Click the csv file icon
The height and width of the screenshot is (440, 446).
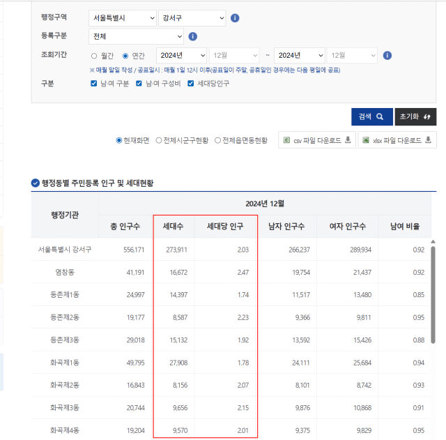coord(286,140)
